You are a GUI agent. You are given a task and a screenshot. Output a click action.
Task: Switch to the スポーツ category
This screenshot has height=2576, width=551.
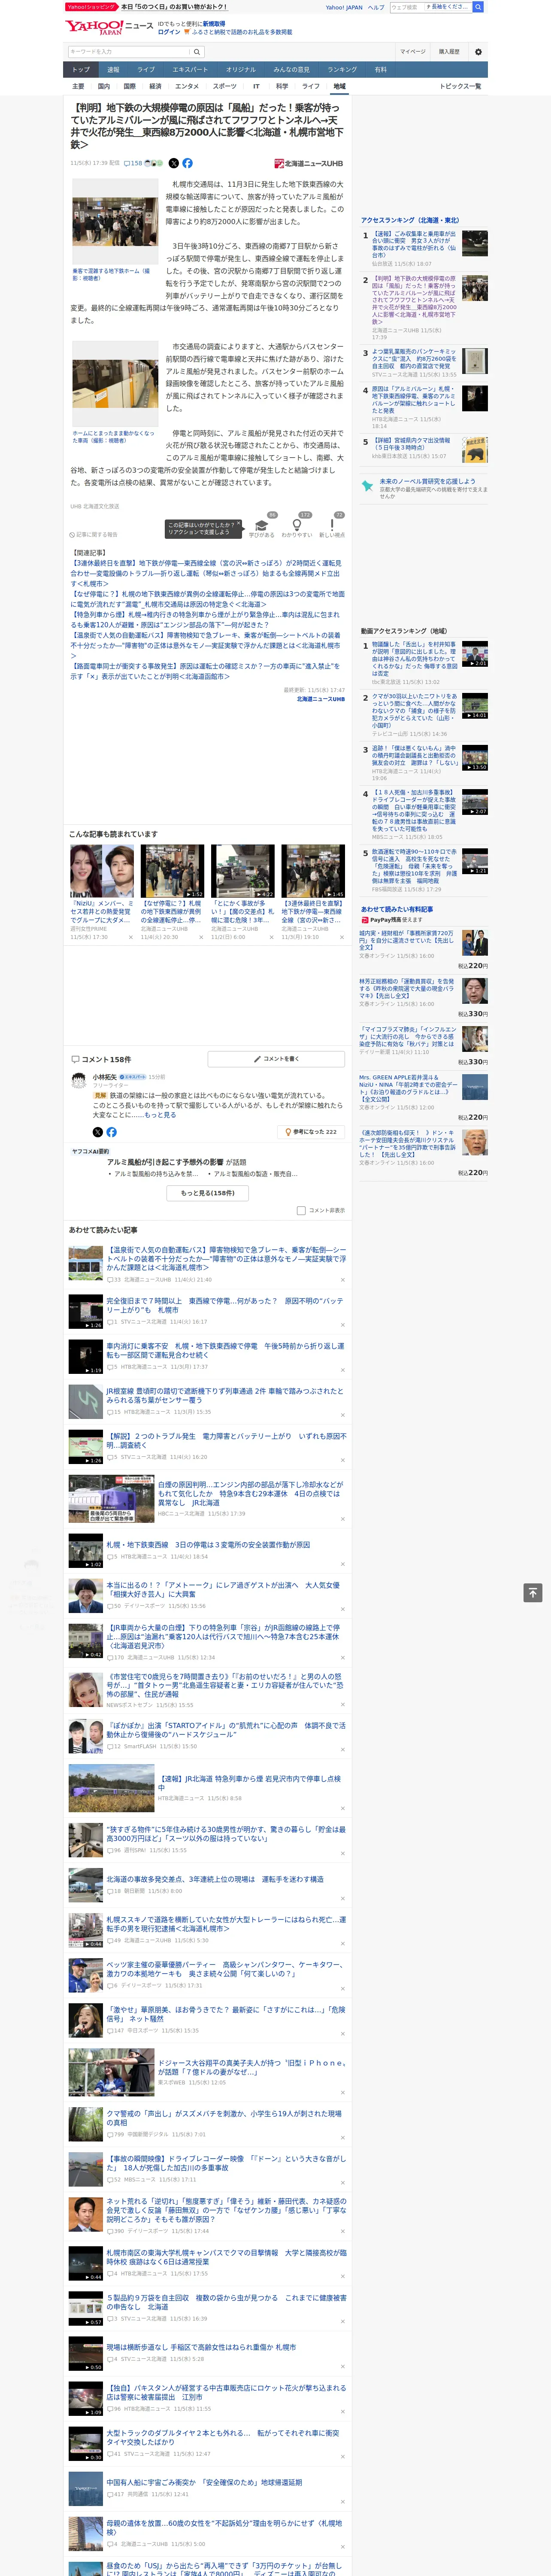pos(225,86)
